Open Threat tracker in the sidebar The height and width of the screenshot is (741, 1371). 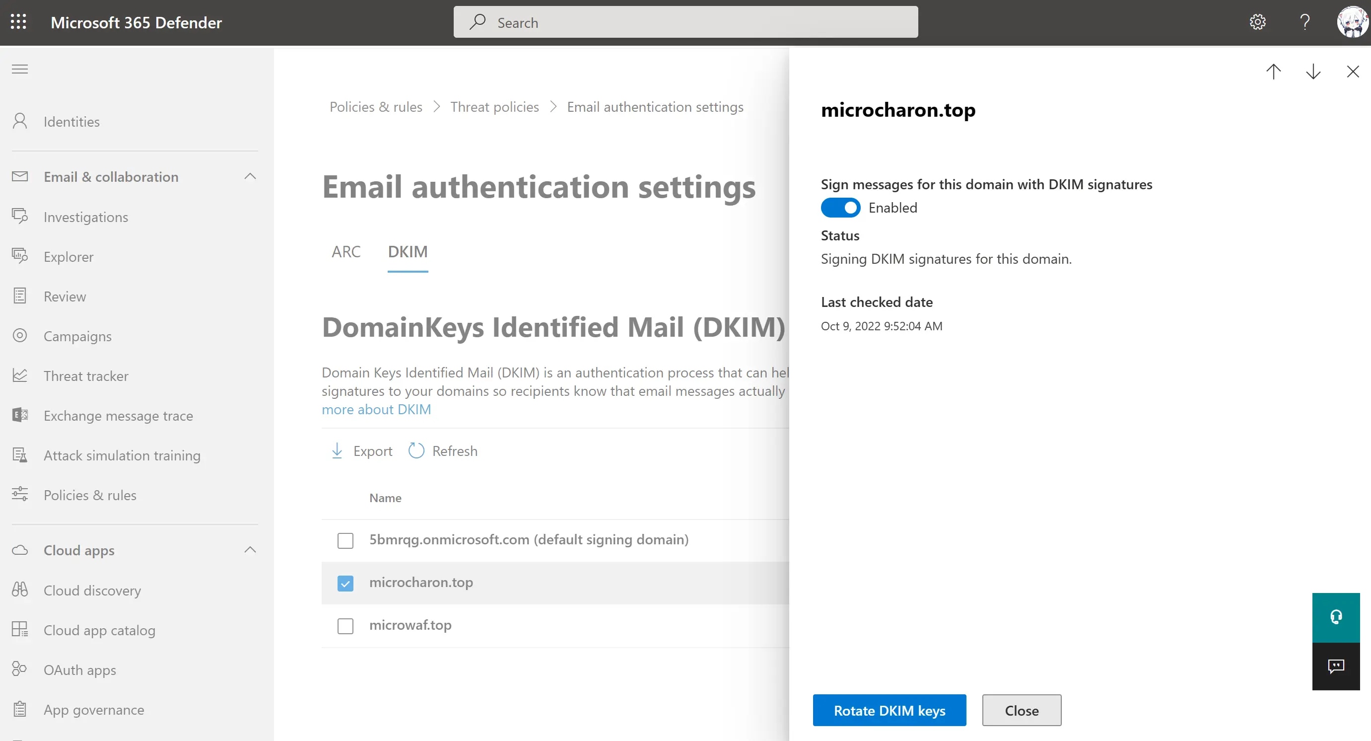coord(86,376)
